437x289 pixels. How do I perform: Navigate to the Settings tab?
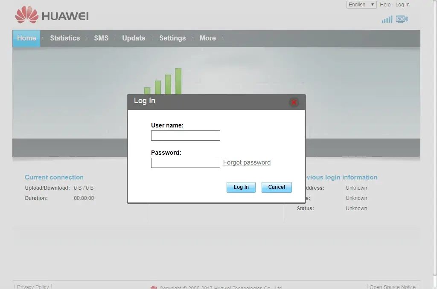[x=172, y=38]
